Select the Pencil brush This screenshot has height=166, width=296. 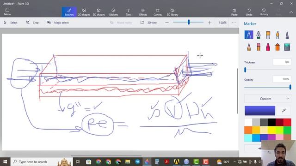249,47
